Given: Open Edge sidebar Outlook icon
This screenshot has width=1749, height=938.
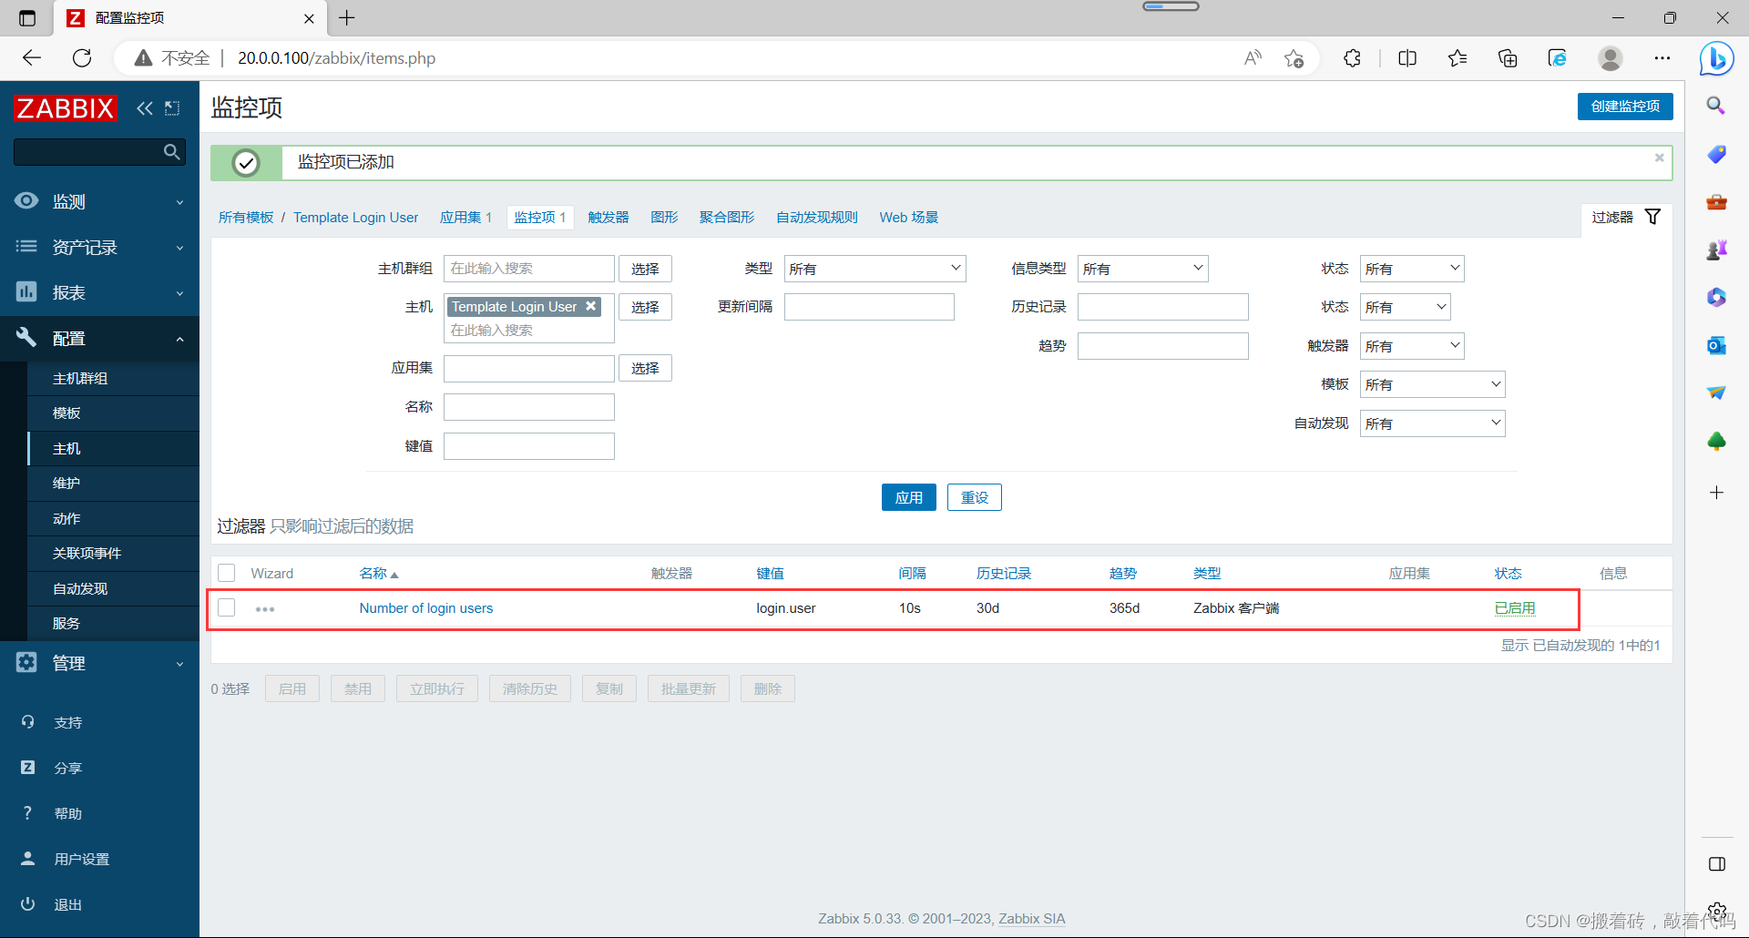Looking at the screenshot, I should point(1716,345).
